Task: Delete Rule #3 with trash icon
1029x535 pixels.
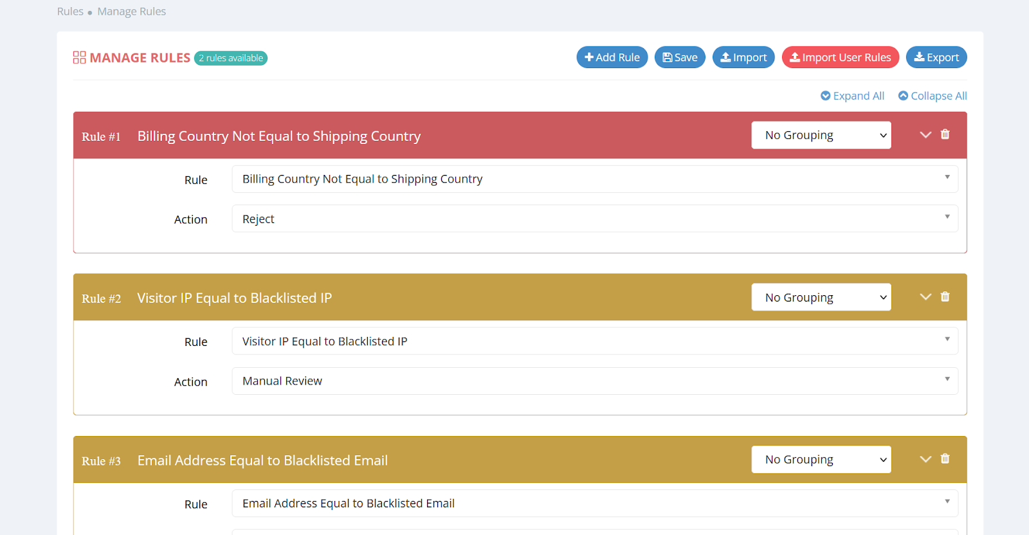Action: click(x=945, y=458)
